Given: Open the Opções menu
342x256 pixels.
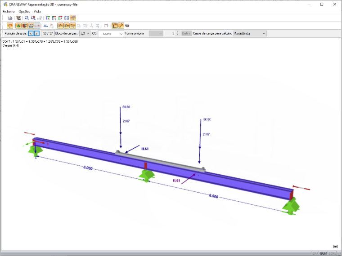Looking at the screenshot, I should (x=24, y=11).
